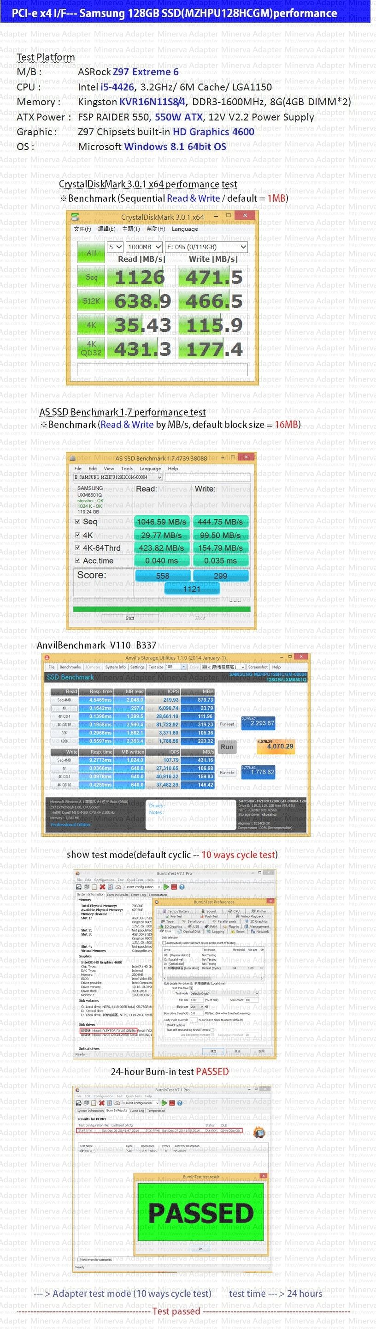The image size is (376, 1329).
Task: Open Current configuration dropdown in BurnInTest results window
Action: (x=141, y=1103)
